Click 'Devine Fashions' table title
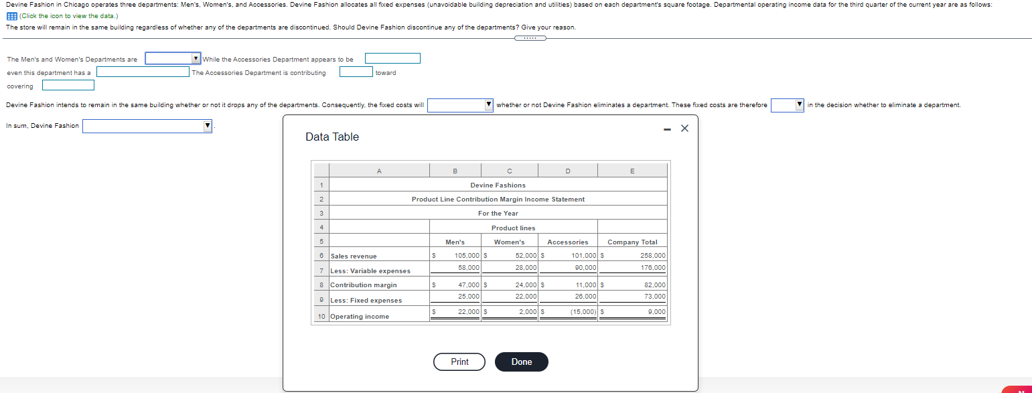The image size is (1032, 393). (x=498, y=185)
